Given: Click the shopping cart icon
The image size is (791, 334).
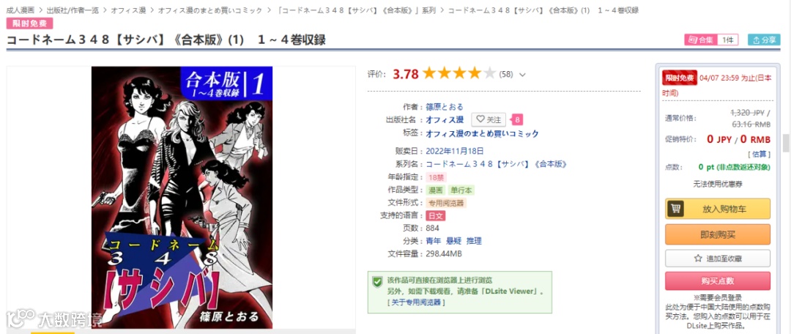Looking at the screenshot, I should pyautogui.click(x=675, y=208).
